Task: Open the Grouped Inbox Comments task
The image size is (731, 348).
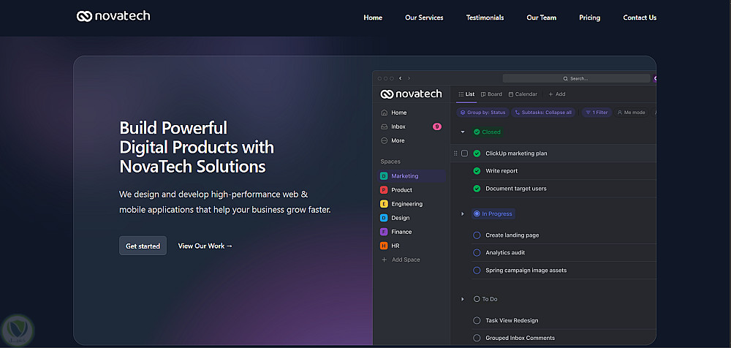Action: (520, 338)
